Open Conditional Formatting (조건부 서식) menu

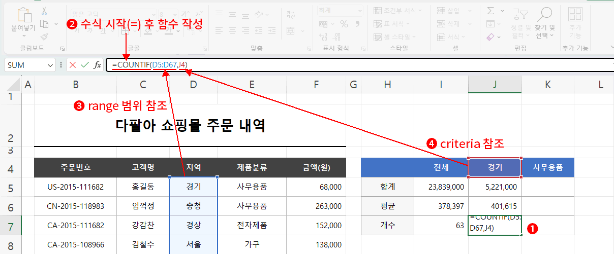(x=397, y=10)
